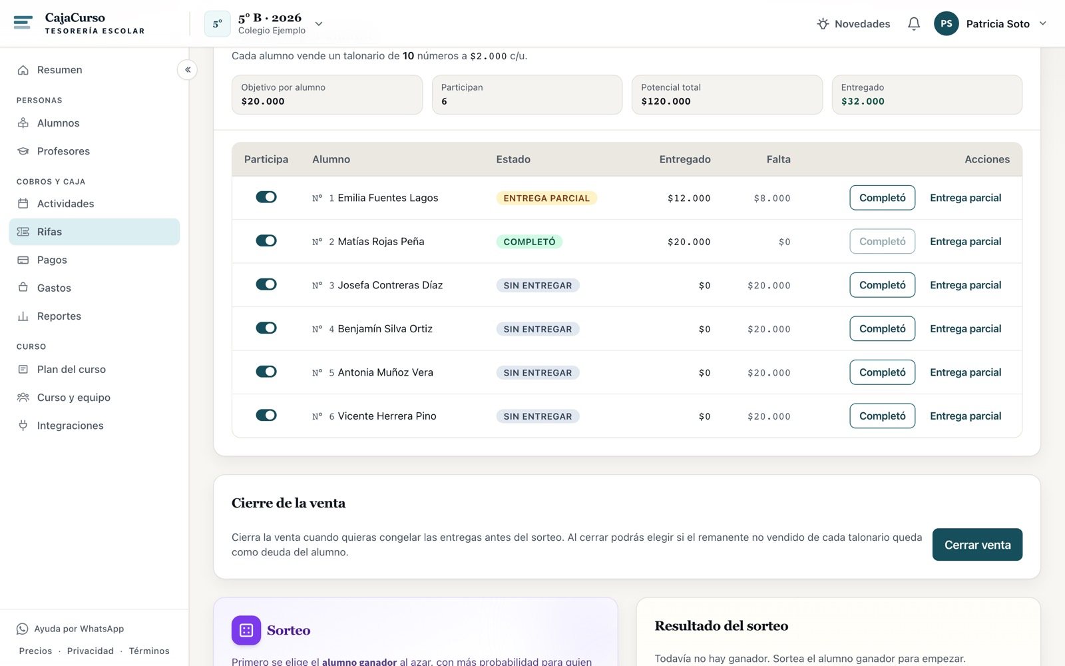Expand the 5° B 2026 course selector
Screen dimensions: 1065x666
point(319,24)
